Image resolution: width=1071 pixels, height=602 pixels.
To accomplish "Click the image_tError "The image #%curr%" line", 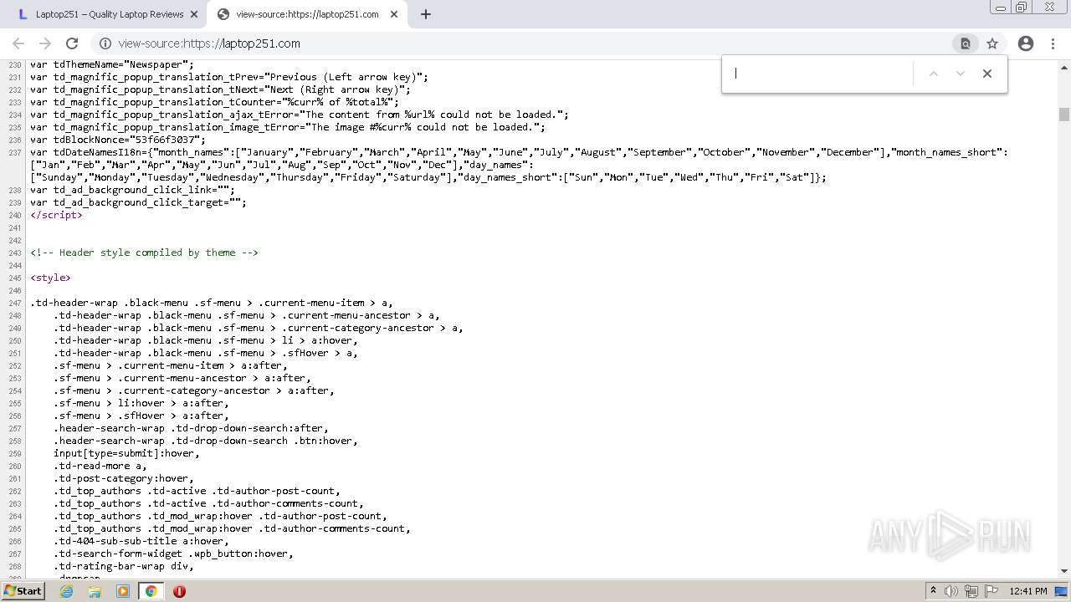I will coord(288,127).
